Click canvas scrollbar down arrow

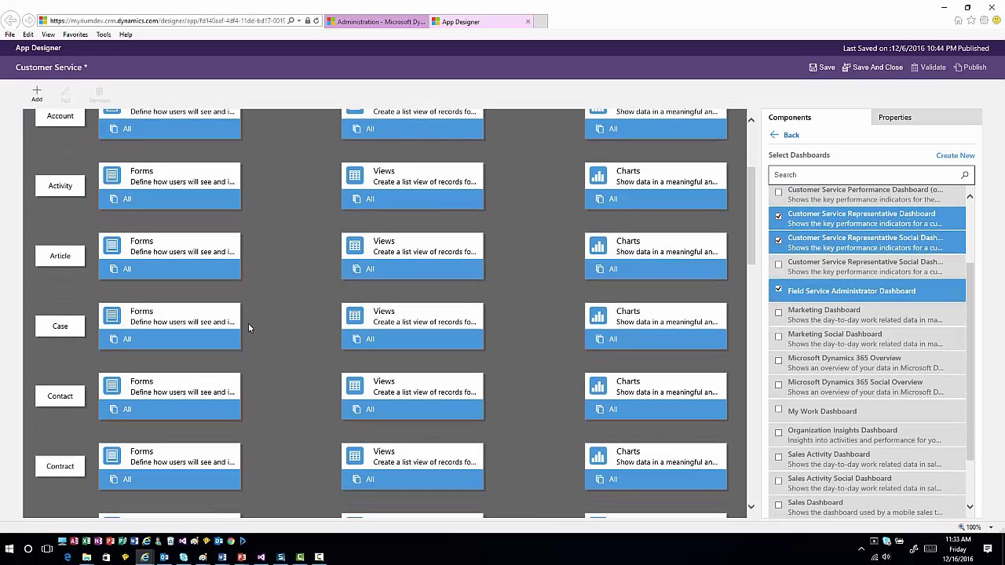pyautogui.click(x=751, y=507)
